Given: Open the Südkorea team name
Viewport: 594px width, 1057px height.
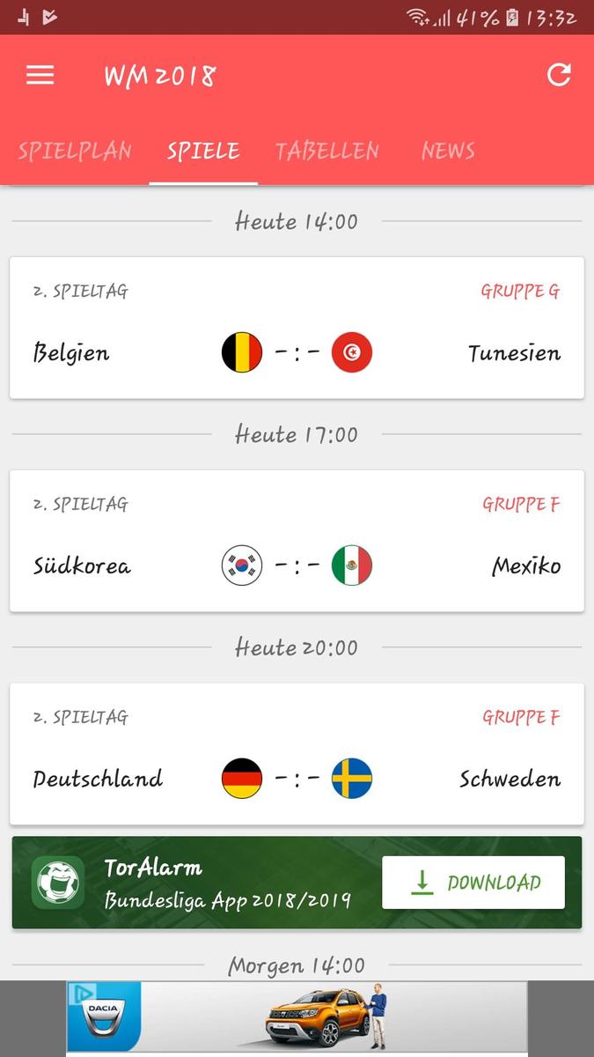Looking at the screenshot, I should (x=82, y=566).
